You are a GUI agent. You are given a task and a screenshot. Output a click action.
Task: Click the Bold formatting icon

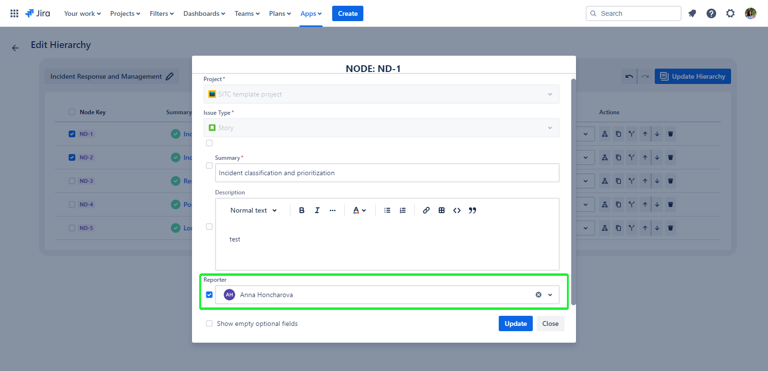(x=301, y=210)
